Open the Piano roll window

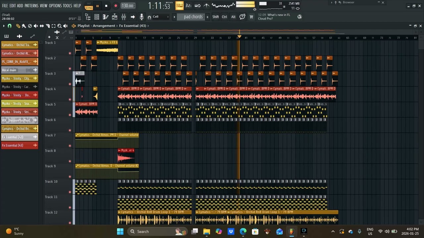coord(105,17)
